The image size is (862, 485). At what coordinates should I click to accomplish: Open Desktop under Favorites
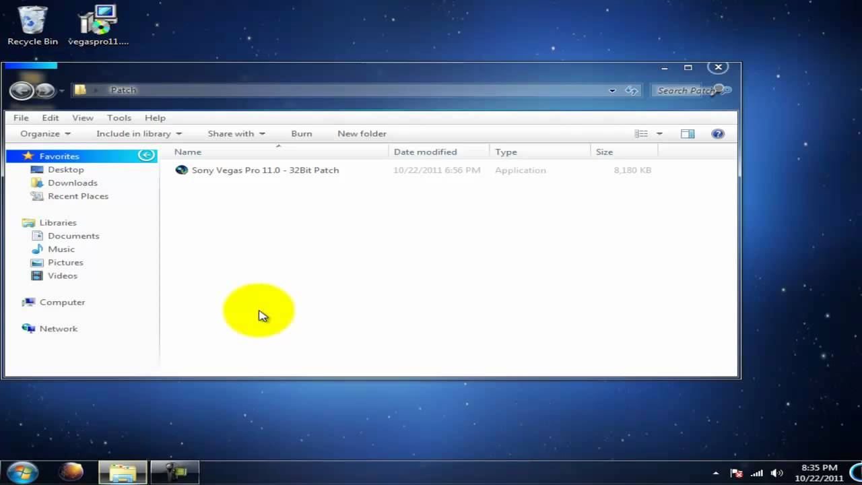(66, 170)
